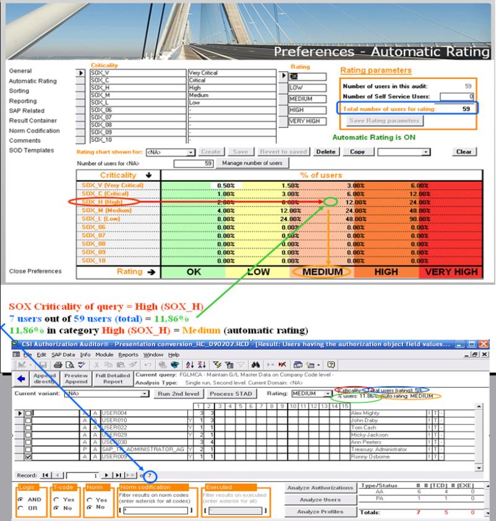Open SOD Templates in preferences sidebar
Image resolution: width=496 pixels, height=521 pixels.
click(x=32, y=151)
